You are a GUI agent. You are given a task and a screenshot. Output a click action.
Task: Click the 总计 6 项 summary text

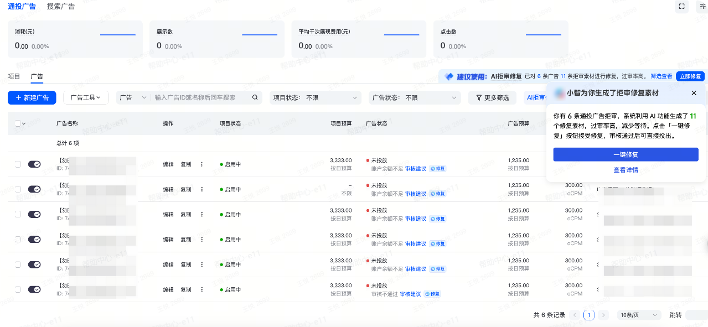[x=68, y=143]
